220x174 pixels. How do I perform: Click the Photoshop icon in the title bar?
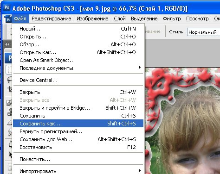tap(6, 7)
